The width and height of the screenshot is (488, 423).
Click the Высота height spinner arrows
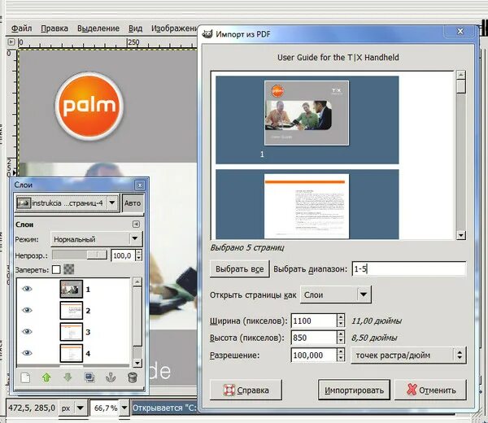(341, 338)
